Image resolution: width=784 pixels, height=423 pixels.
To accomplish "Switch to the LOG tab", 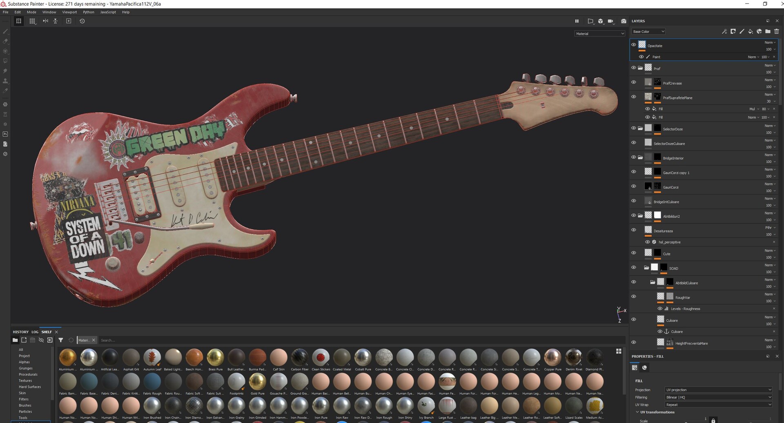I will point(35,332).
